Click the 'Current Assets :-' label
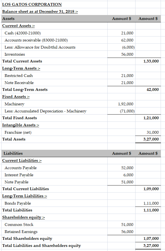Viewport: 165px width, 251px height. click(19, 26)
